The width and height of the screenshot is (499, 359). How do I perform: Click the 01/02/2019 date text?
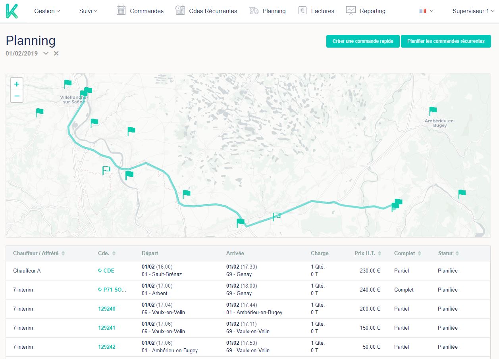click(22, 53)
